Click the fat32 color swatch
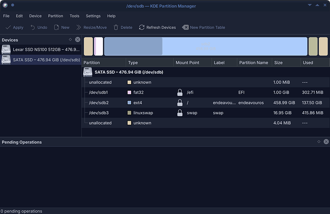This screenshot has height=214, width=330. [129, 93]
